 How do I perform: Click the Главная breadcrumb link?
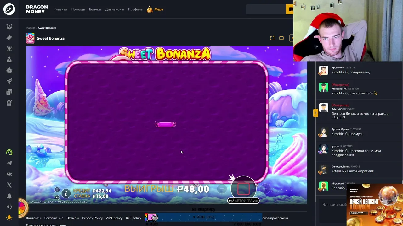(31, 28)
